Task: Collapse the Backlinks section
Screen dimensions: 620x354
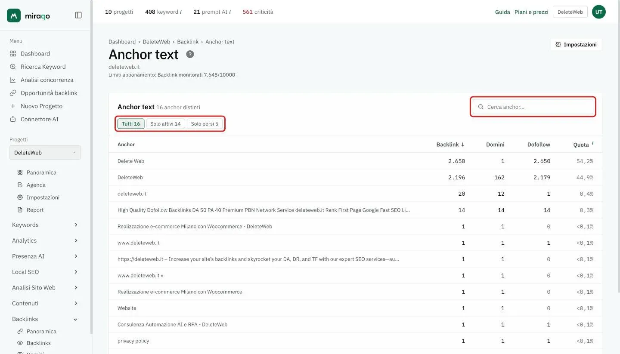Action: pos(45,319)
